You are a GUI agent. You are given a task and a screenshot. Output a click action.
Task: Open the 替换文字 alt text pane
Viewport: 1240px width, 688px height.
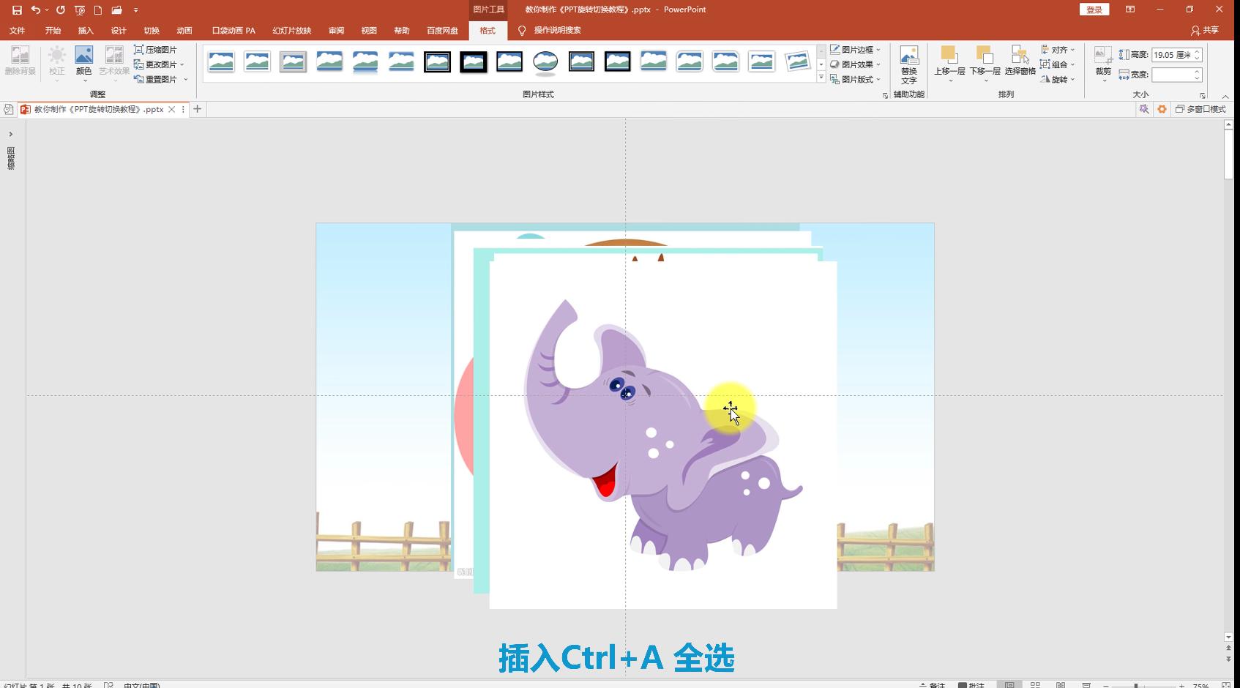909,64
